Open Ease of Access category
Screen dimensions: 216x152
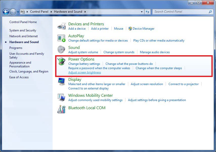click(x=19, y=77)
